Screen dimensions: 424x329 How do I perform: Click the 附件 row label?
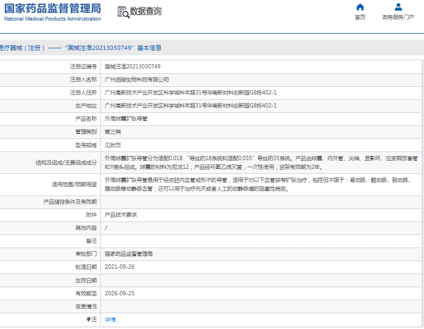click(91, 214)
